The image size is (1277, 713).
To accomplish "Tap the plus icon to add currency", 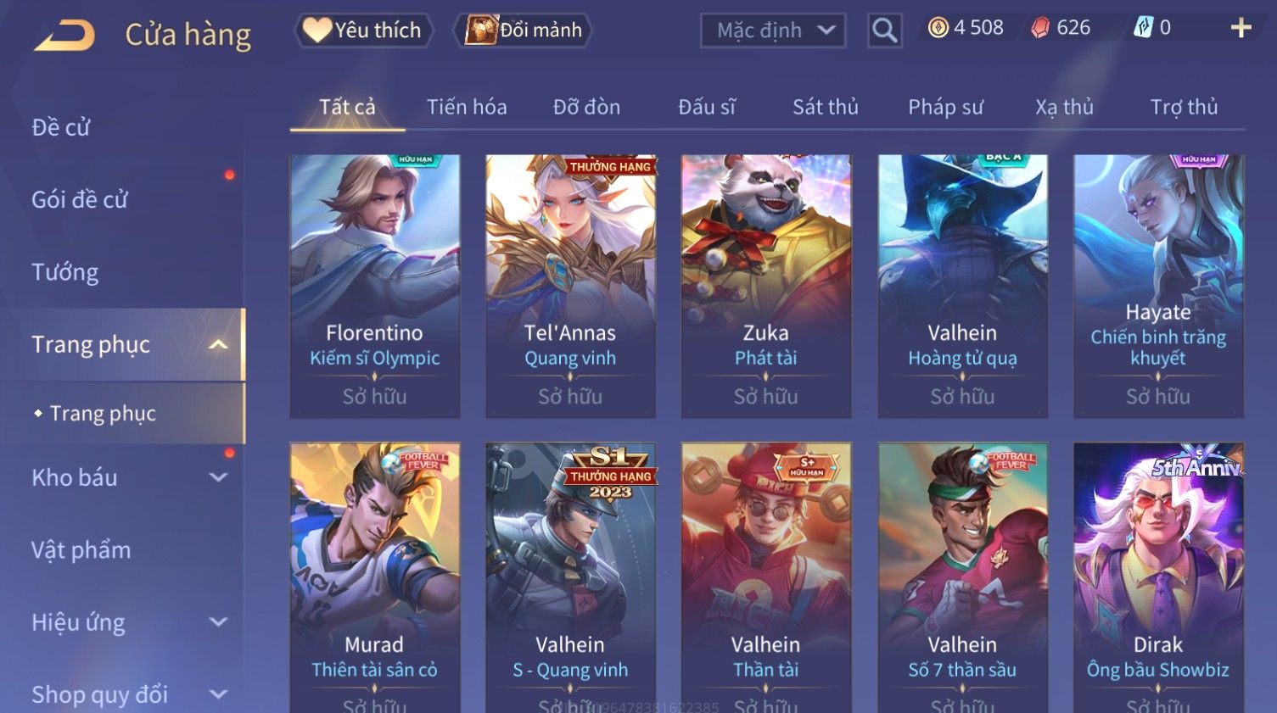I will (1241, 28).
